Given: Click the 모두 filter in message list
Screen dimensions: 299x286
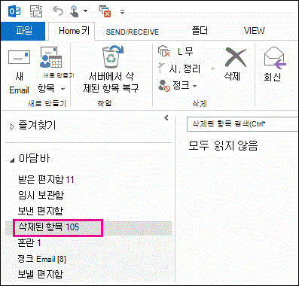Looking at the screenshot, I should pos(199,145).
